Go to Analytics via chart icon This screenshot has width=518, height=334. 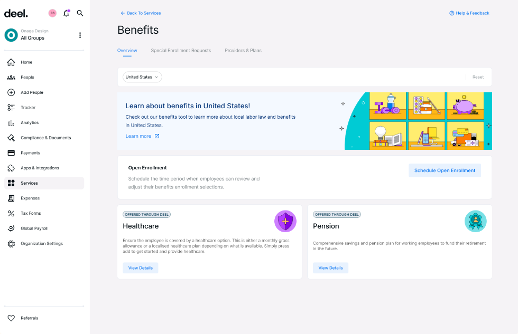click(11, 122)
